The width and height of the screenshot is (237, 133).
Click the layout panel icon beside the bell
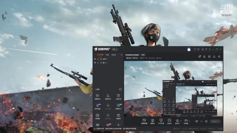click(209, 56)
